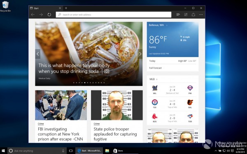Open the volume icon in system tray

(x=228, y=151)
